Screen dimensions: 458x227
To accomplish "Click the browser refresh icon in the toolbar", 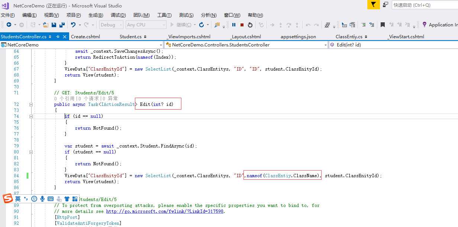I will click(201, 25).
